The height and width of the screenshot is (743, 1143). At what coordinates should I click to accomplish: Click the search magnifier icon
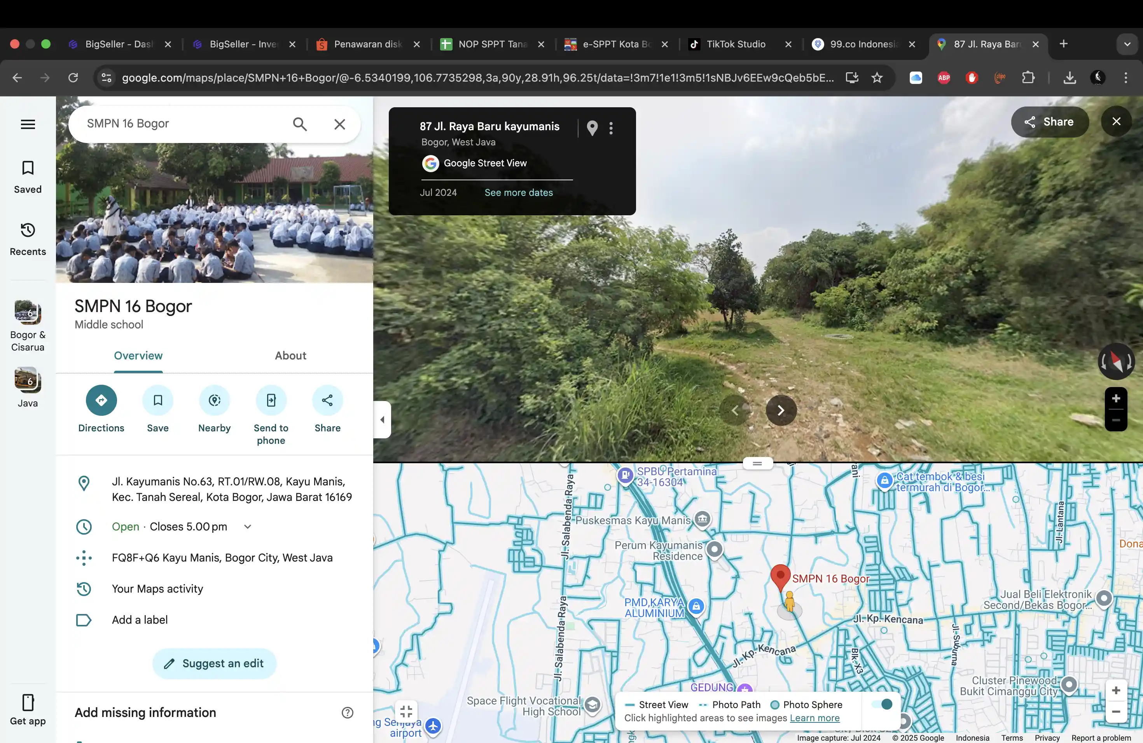(x=300, y=124)
